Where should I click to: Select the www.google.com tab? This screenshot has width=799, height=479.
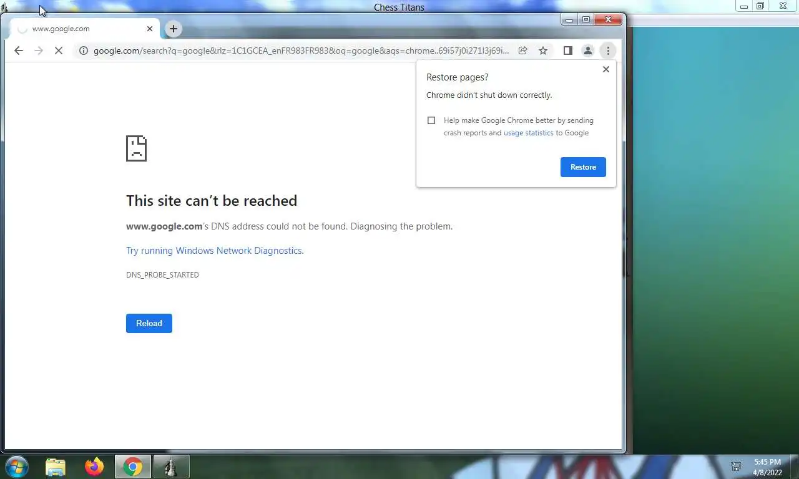click(x=84, y=29)
